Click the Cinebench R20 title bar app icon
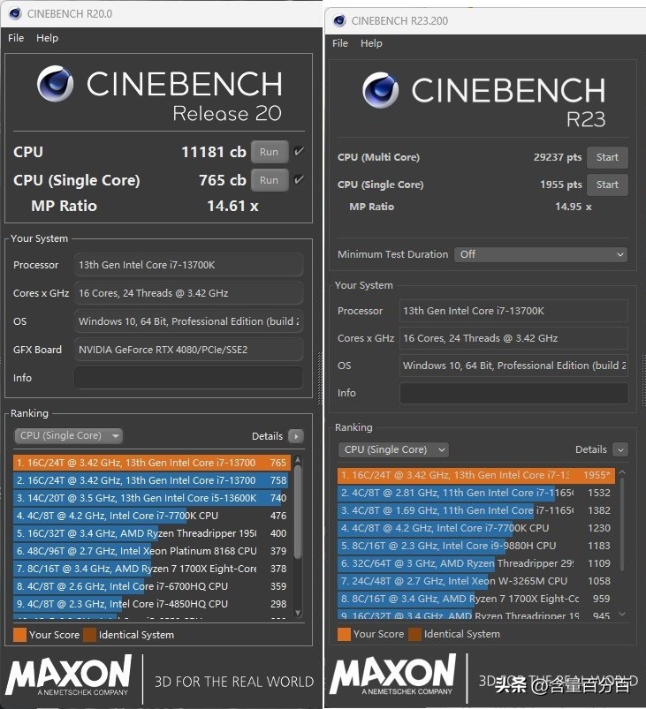Viewport: 646px width, 709px height. tap(15, 13)
